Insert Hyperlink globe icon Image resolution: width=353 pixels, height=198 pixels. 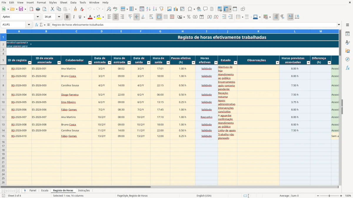[199, 9]
